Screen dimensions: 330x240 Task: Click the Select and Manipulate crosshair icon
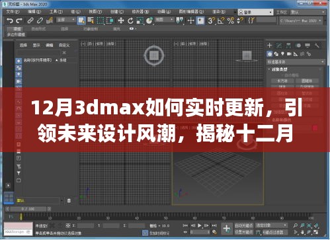point(190,20)
